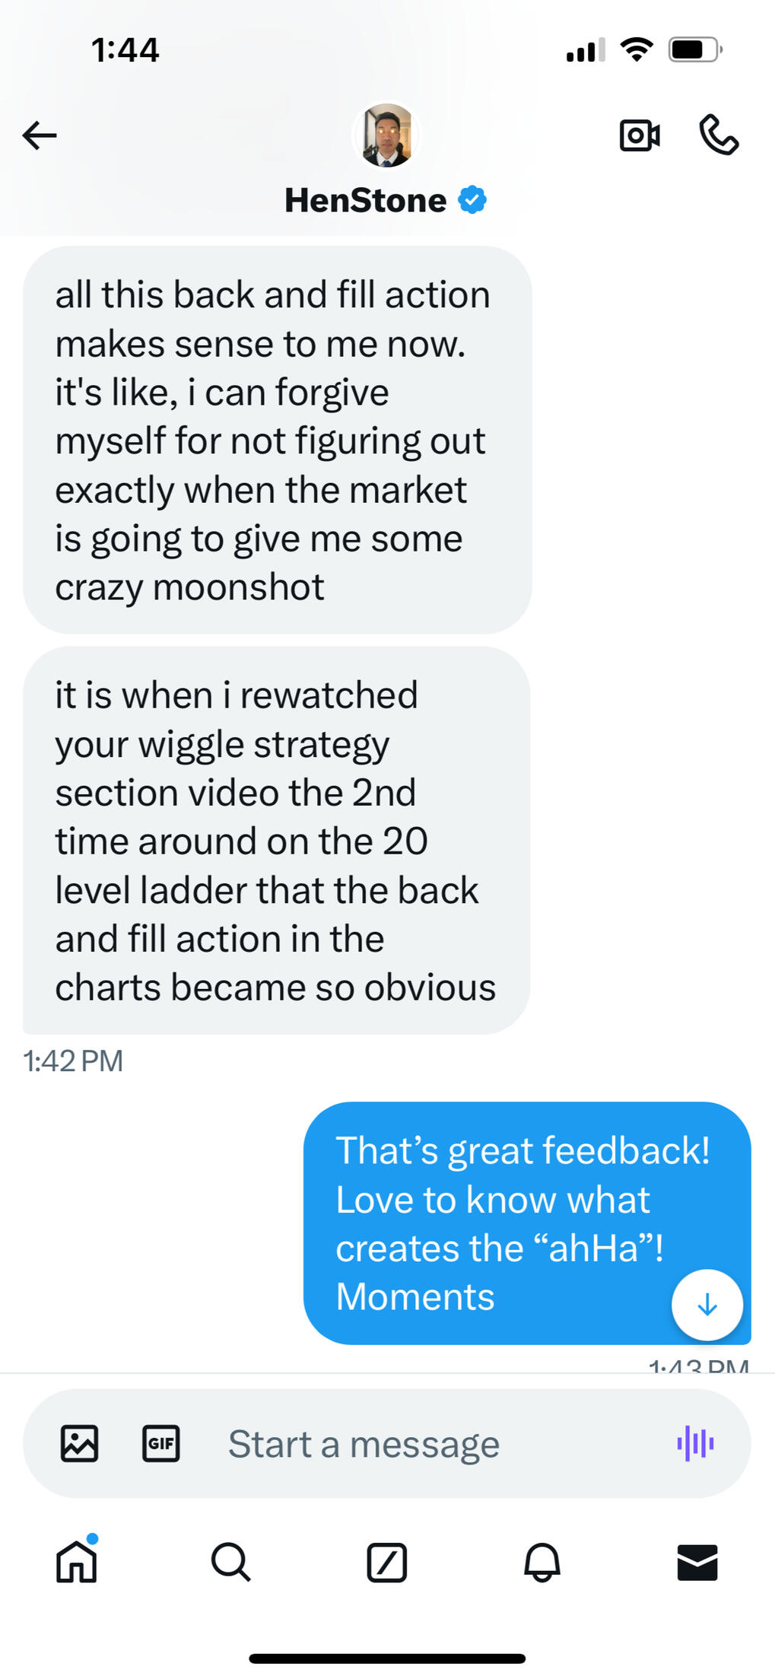Viewport: 775px width, 1679px height.
Task: Attach a photo using image icon
Action: [x=80, y=1443]
